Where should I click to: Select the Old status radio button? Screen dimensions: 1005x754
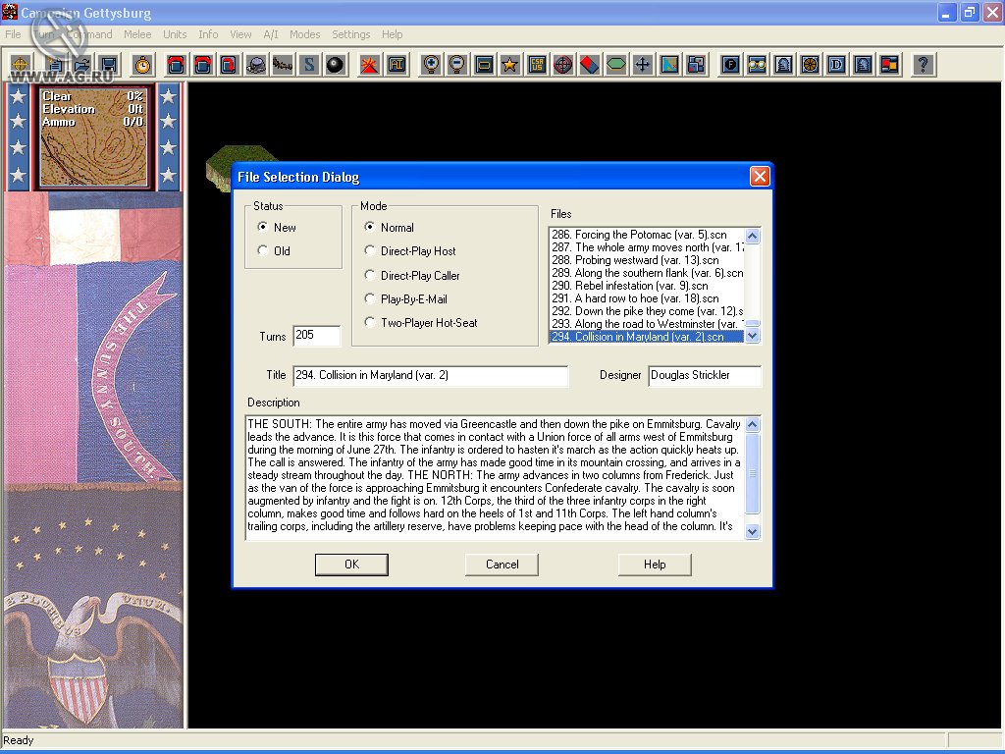click(x=263, y=250)
